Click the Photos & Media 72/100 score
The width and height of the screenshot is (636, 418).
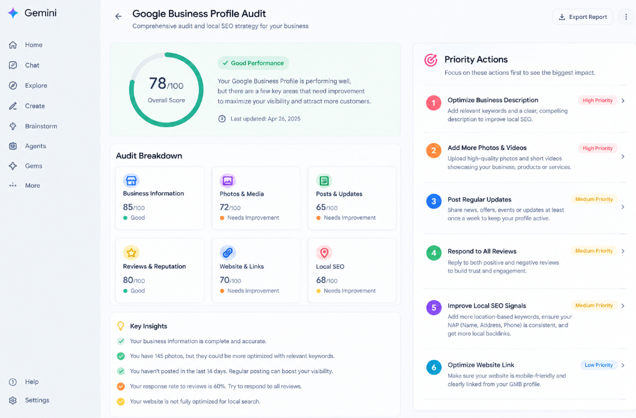point(230,207)
